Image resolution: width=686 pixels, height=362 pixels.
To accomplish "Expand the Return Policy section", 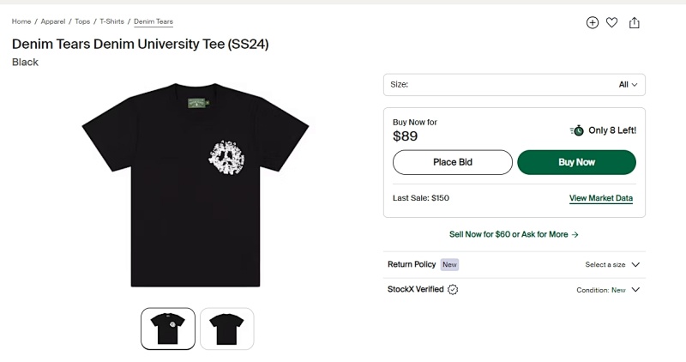I will click(x=514, y=264).
